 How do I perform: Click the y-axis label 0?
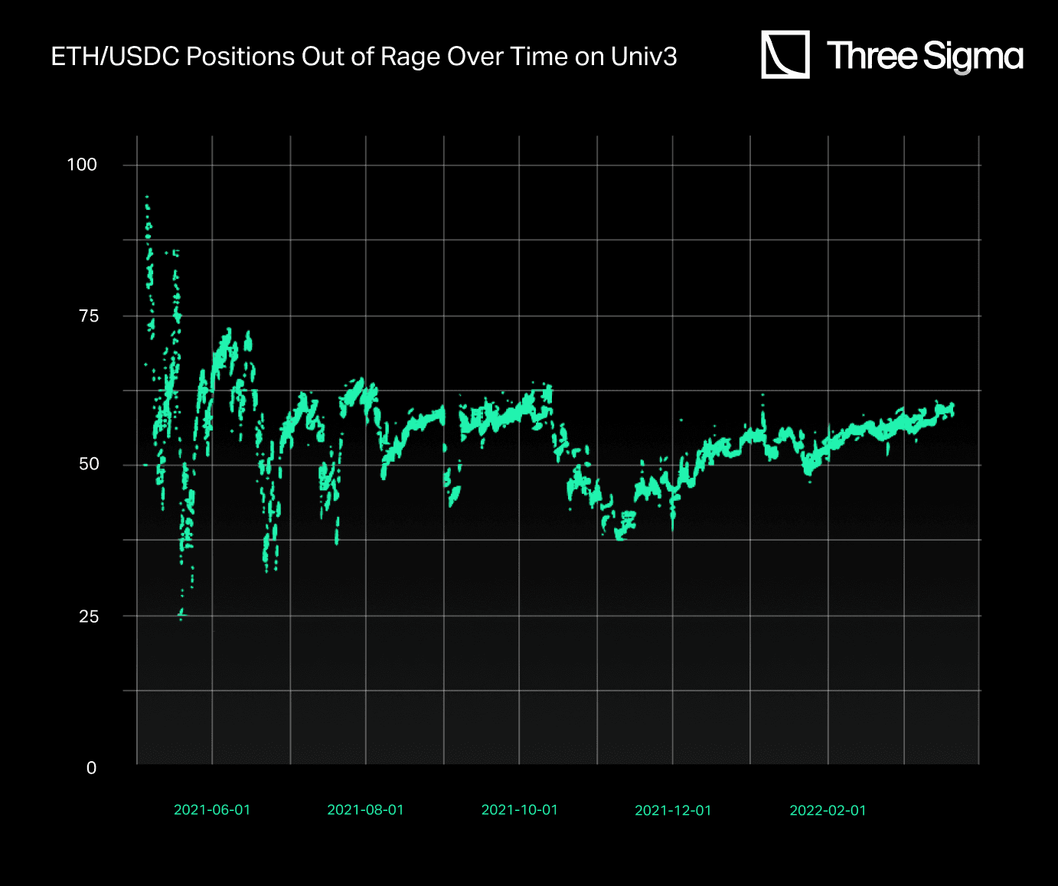[92, 768]
